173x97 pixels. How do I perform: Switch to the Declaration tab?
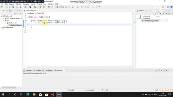pyautogui.click(x=48, y=71)
